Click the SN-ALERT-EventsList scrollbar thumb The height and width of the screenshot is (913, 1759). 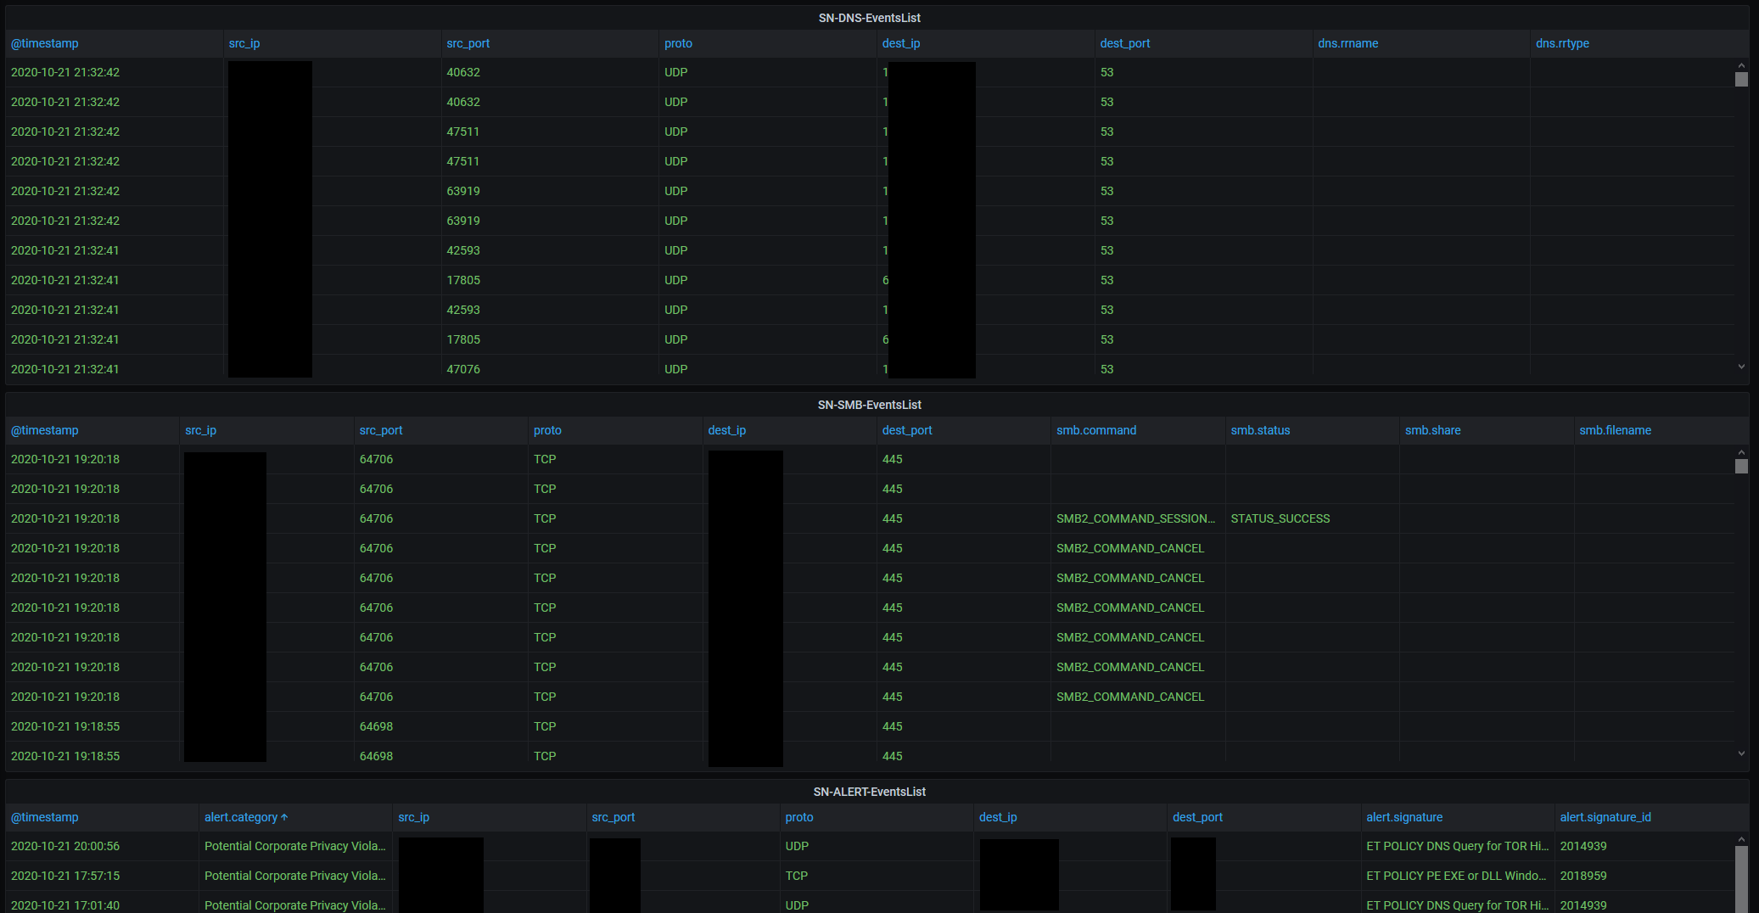(1741, 879)
